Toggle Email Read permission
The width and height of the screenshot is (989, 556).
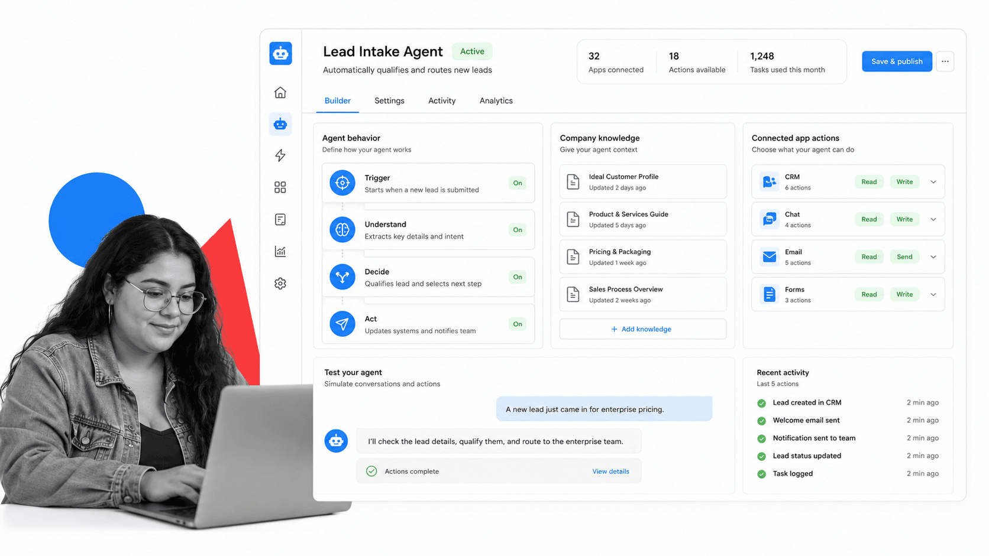click(869, 257)
